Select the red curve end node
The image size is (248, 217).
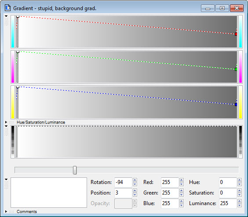[236, 34]
